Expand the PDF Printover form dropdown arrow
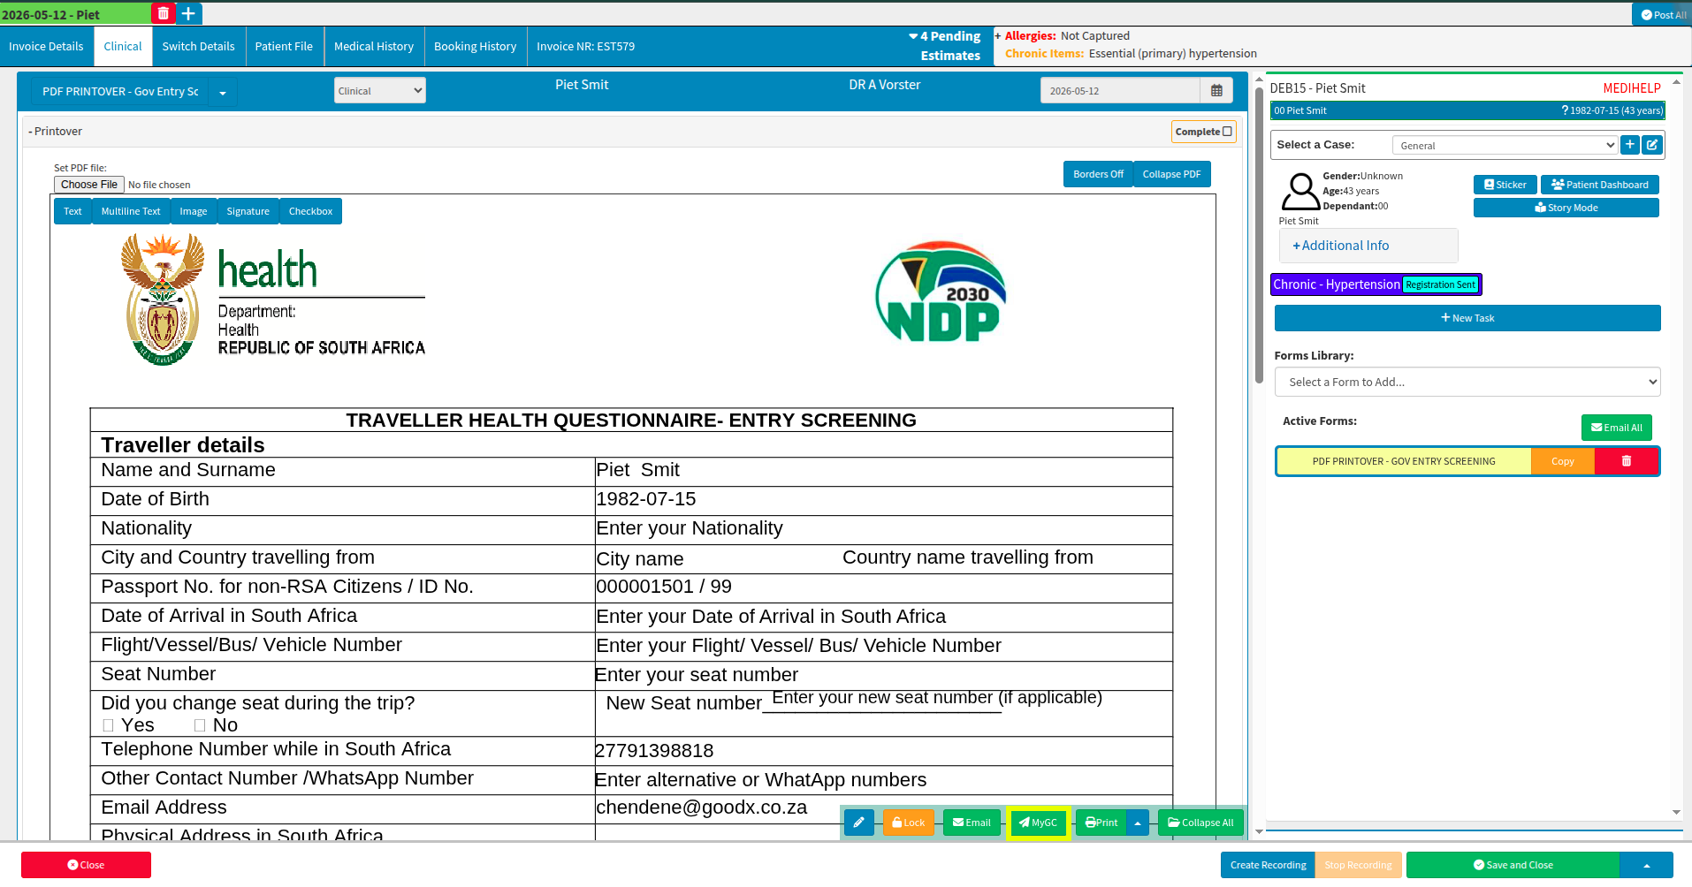 223,92
